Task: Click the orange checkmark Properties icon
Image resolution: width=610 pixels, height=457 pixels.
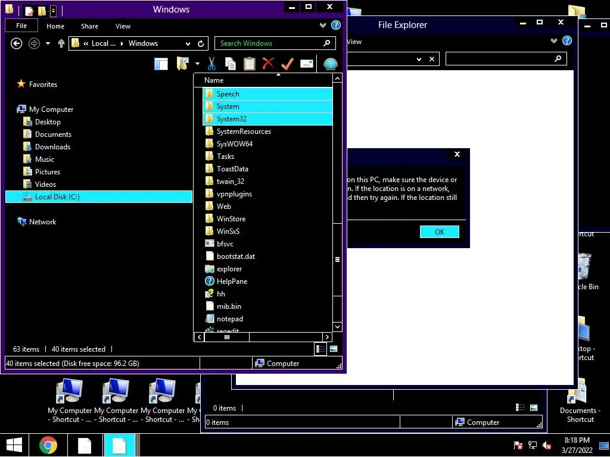Action: [287, 64]
